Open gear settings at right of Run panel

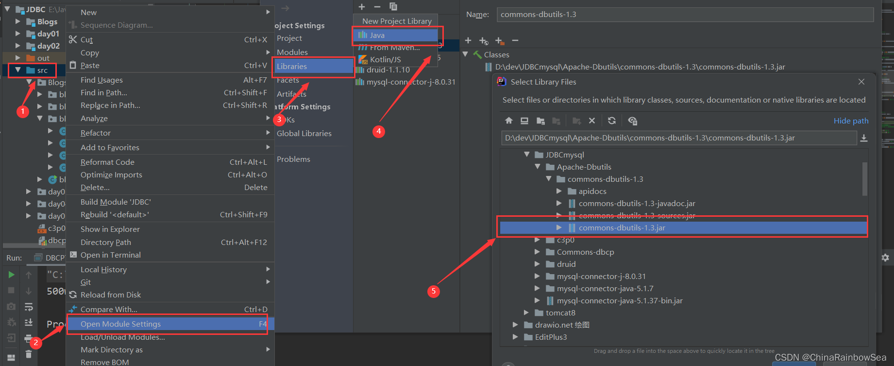(885, 258)
